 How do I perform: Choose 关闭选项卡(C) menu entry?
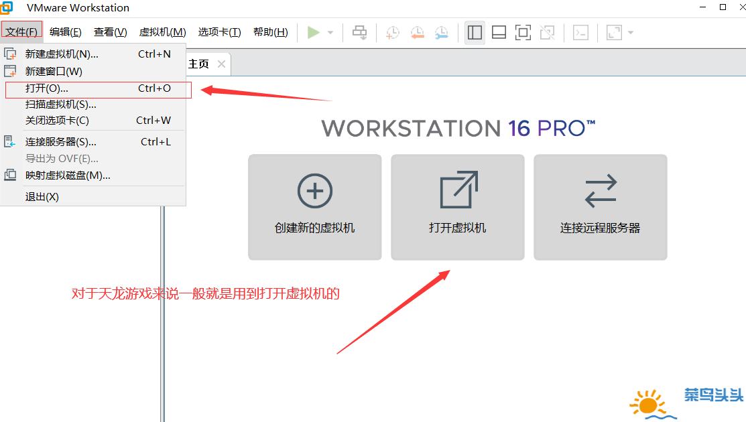click(x=92, y=121)
